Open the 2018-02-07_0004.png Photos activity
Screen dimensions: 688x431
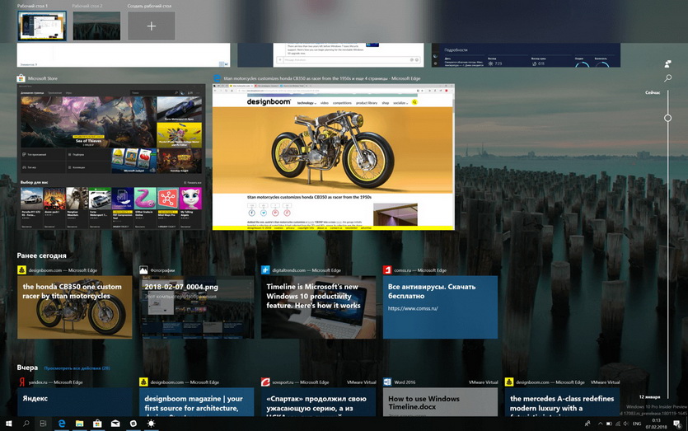click(197, 307)
